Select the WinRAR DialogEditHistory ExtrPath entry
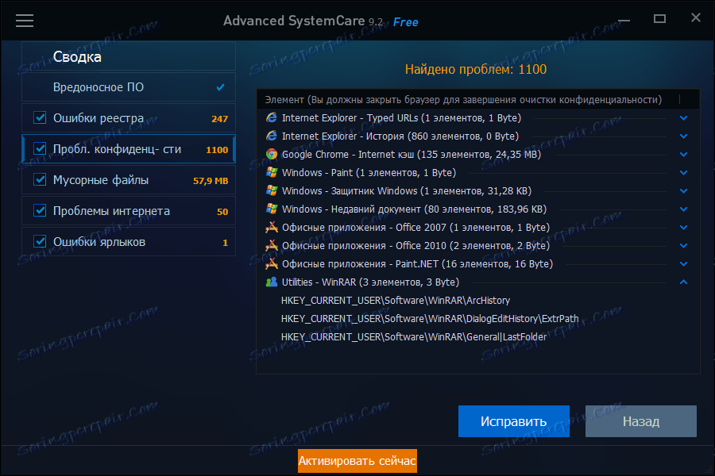The height and width of the screenshot is (476, 715). (x=430, y=318)
